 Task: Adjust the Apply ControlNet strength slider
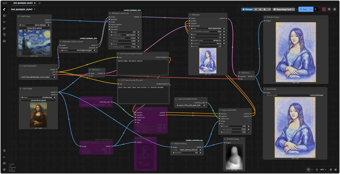[235, 126]
